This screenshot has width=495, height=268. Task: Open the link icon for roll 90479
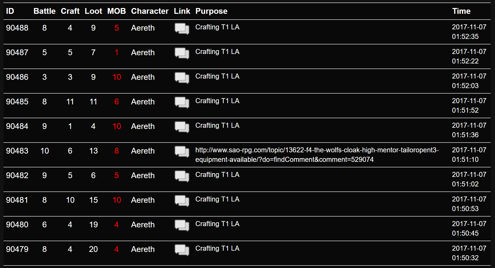[182, 250]
